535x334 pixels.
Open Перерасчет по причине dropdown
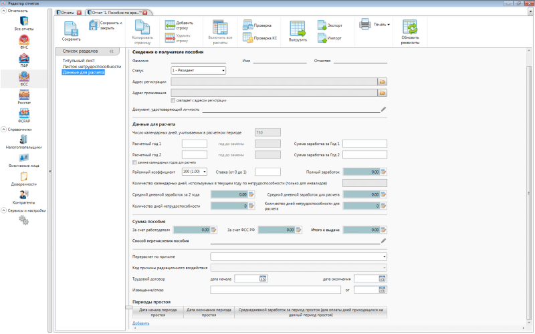298,257
